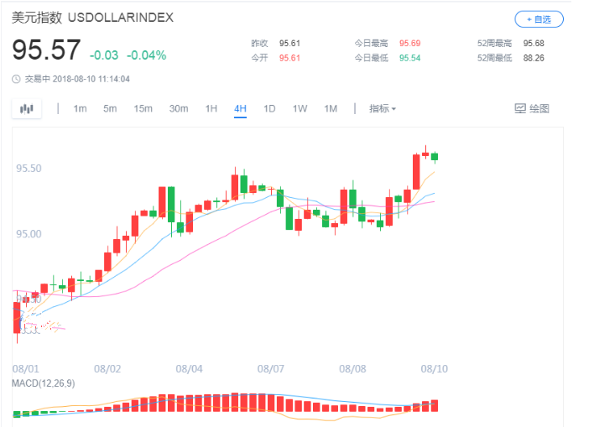Select the 30m interval tab
The image size is (594, 427).
tap(179, 109)
